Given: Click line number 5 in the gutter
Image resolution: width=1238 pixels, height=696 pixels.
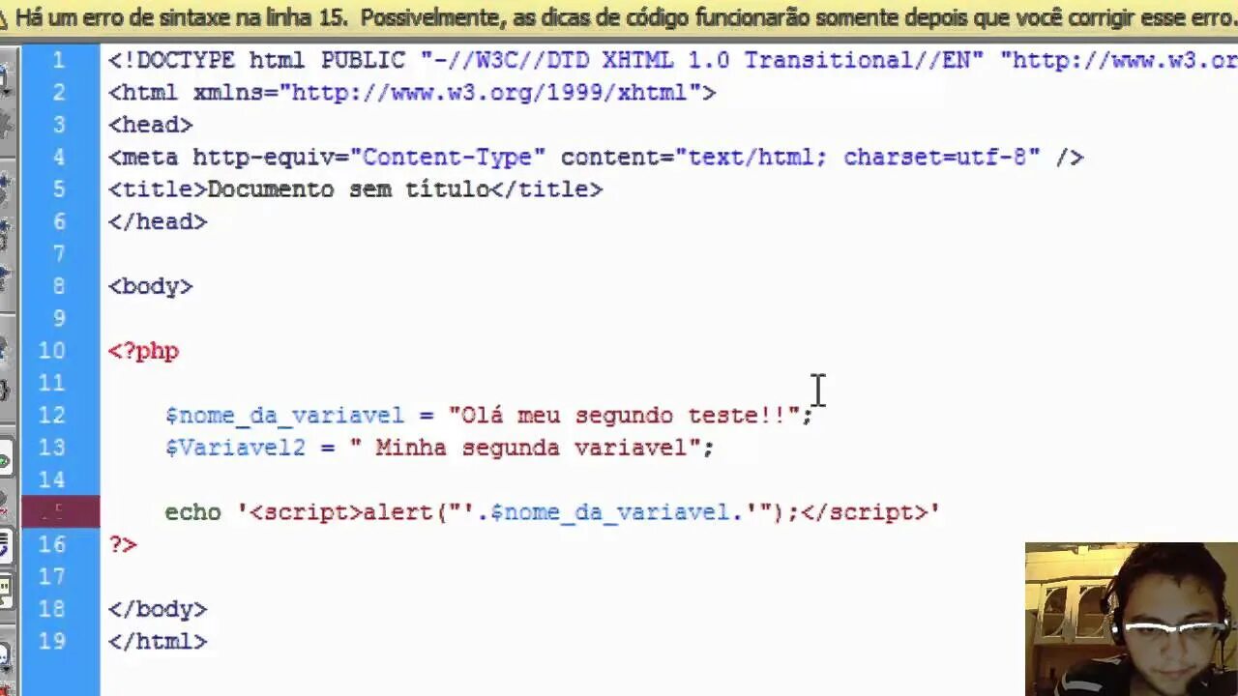Looking at the screenshot, I should [x=60, y=189].
